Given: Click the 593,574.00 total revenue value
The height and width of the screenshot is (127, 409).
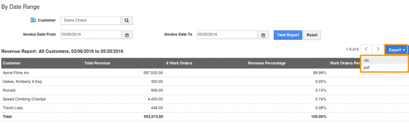Looking at the screenshot, I should (x=153, y=116).
